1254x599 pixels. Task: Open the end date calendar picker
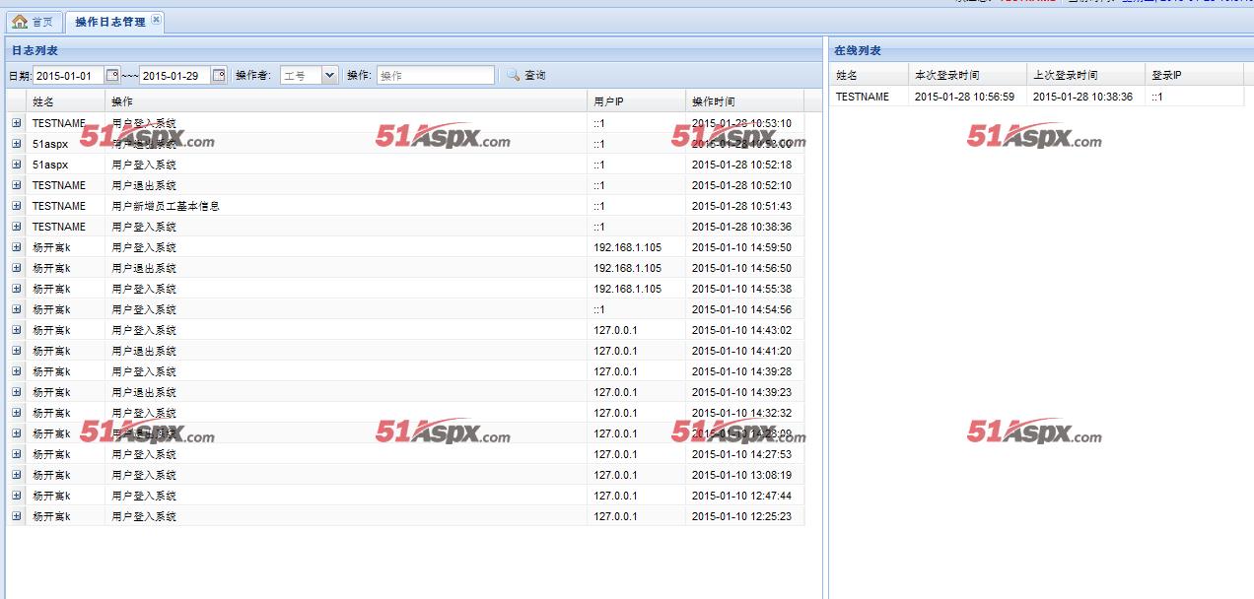(x=218, y=75)
